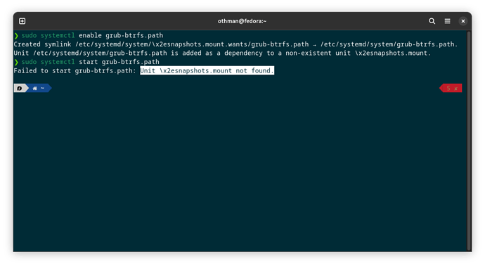Click 'Failed to start grub-btrfs.path:' text

(75, 70)
